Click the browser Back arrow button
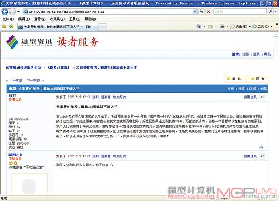The image size is (279, 201). 4,12
